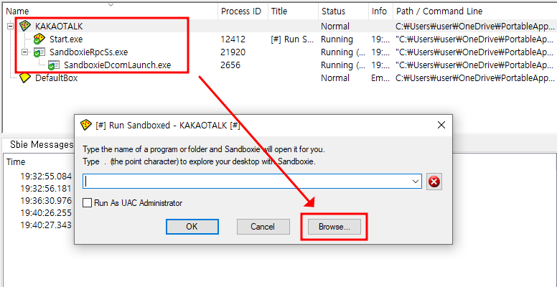Sort by the Title column header
Screen dimensions: 557x287
293,11
